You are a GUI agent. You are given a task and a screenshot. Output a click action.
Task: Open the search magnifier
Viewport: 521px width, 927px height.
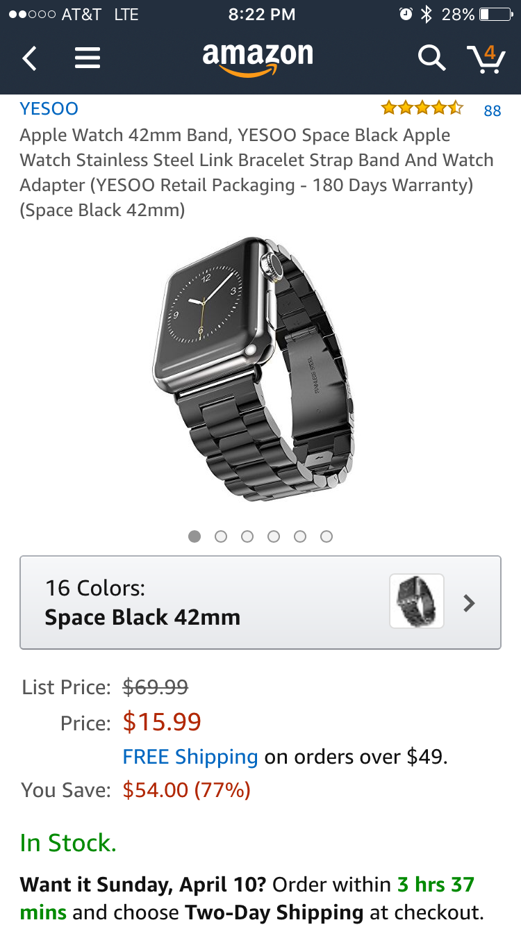click(431, 58)
